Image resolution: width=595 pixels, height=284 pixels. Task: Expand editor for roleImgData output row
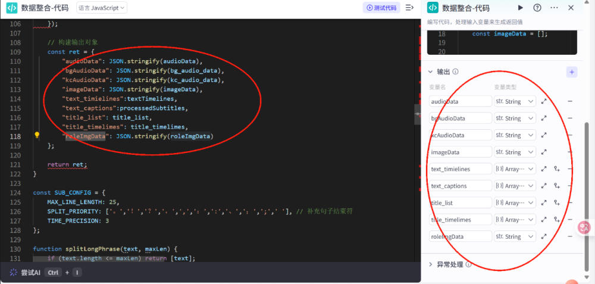pyautogui.click(x=544, y=236)
